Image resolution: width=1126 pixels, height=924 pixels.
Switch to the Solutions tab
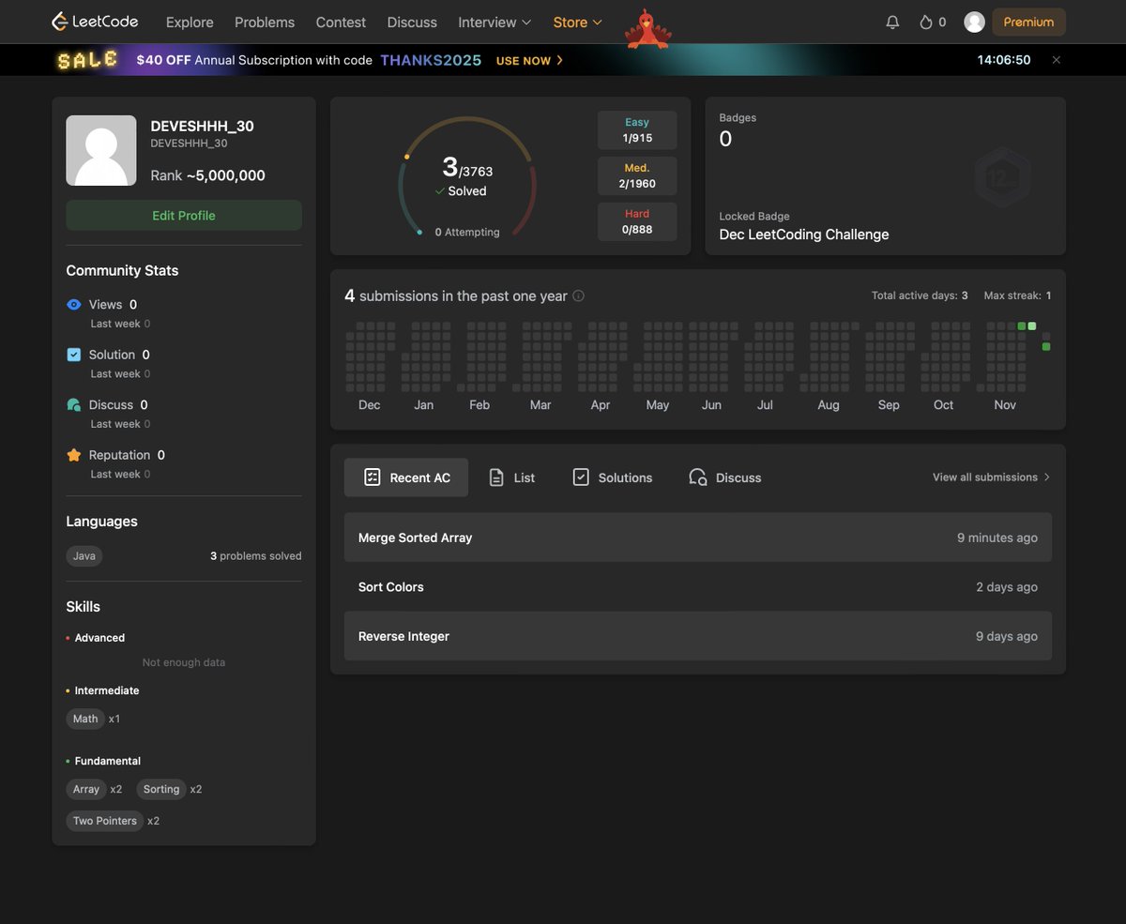[612, 477]
